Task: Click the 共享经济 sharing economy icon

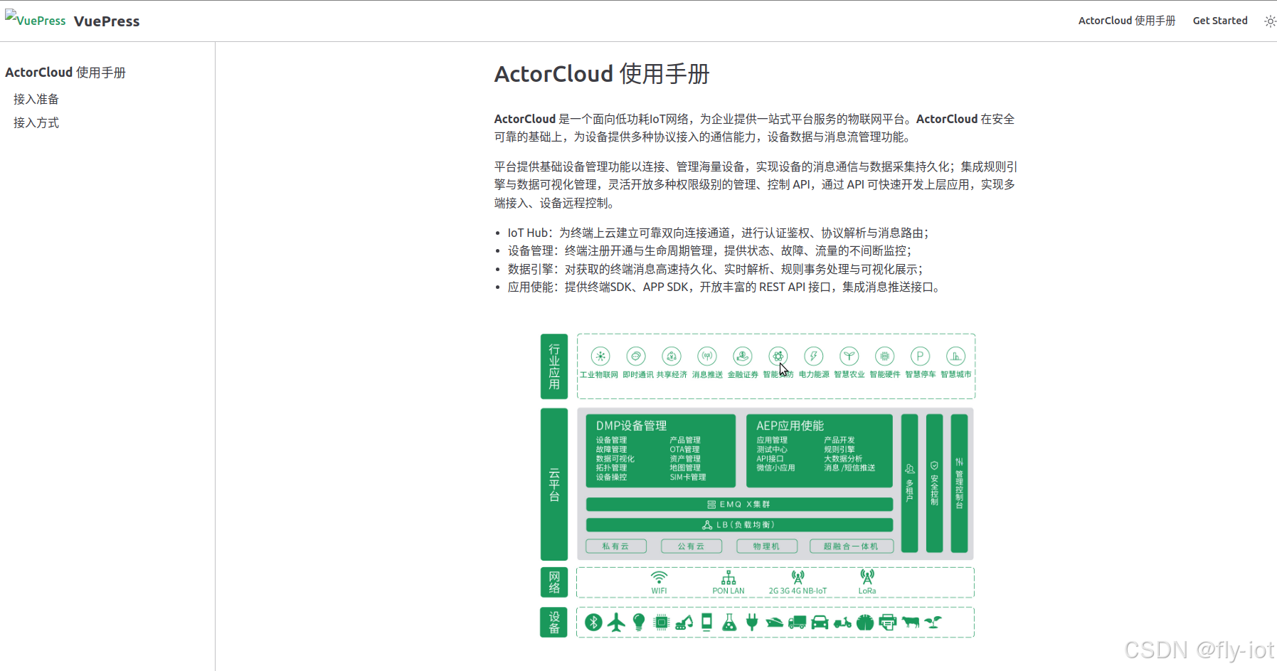Action: tap(672, 356)
